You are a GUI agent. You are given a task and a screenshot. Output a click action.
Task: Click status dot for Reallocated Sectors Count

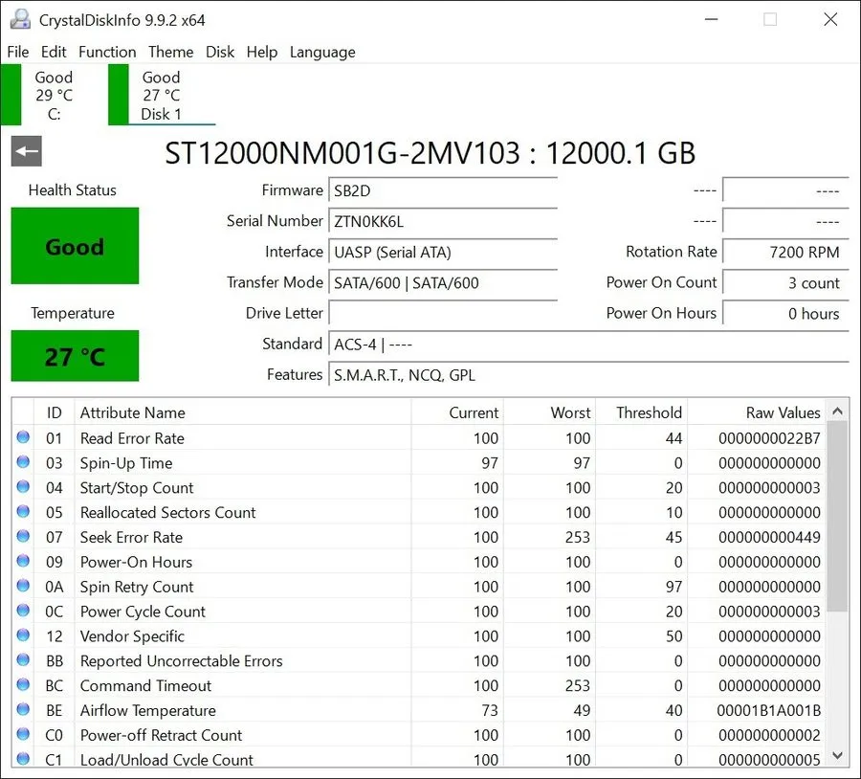click(x=23, y=511)
